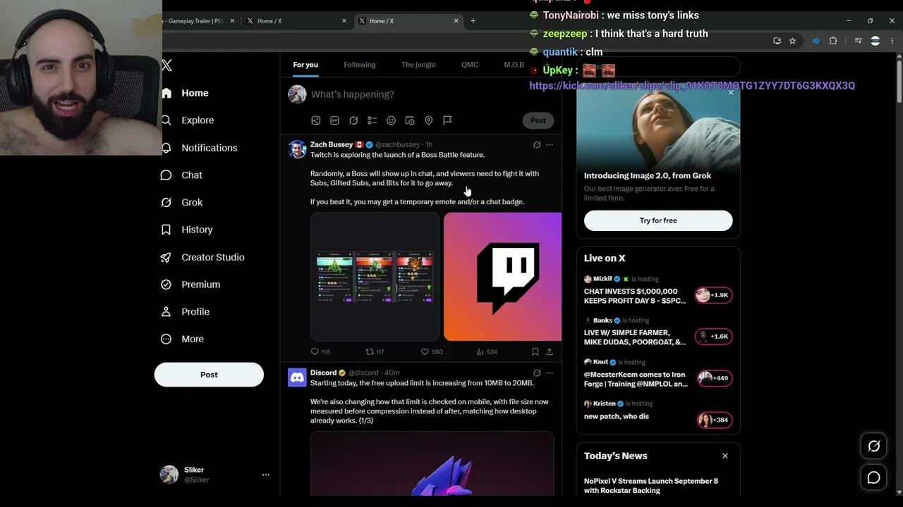Click the X logo above Home
The image size is (903, 507).
[x=166, y=65]
